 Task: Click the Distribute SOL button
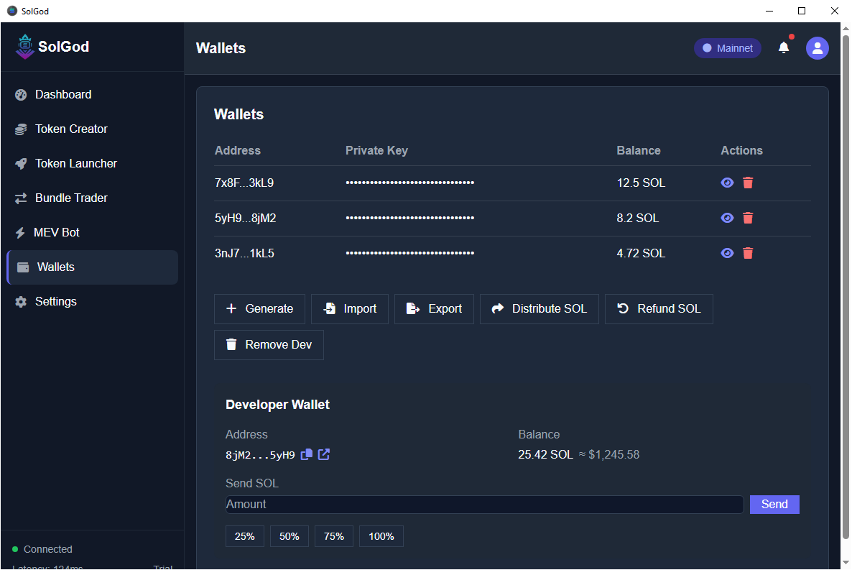click(539, 308)
